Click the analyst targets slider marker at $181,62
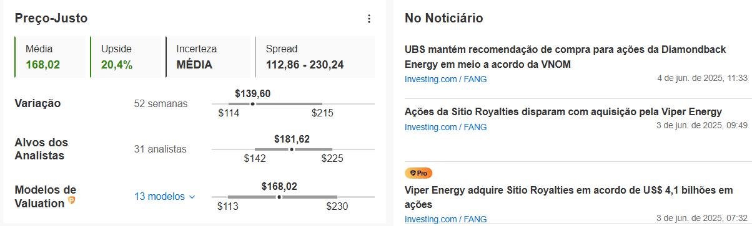 pyautogui.click(x=291, y=149)
